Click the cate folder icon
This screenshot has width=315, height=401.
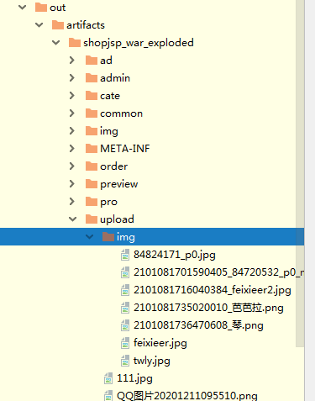click(x=92, y=96)
